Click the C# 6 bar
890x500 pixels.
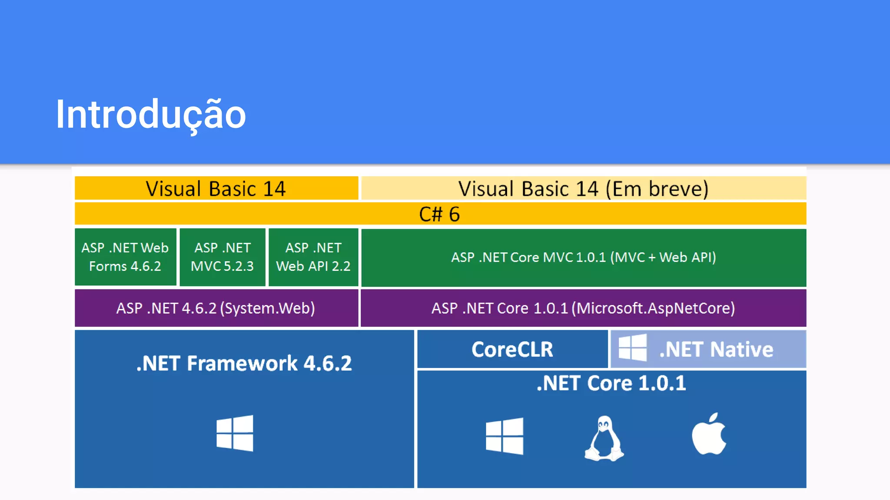[440, 214]
